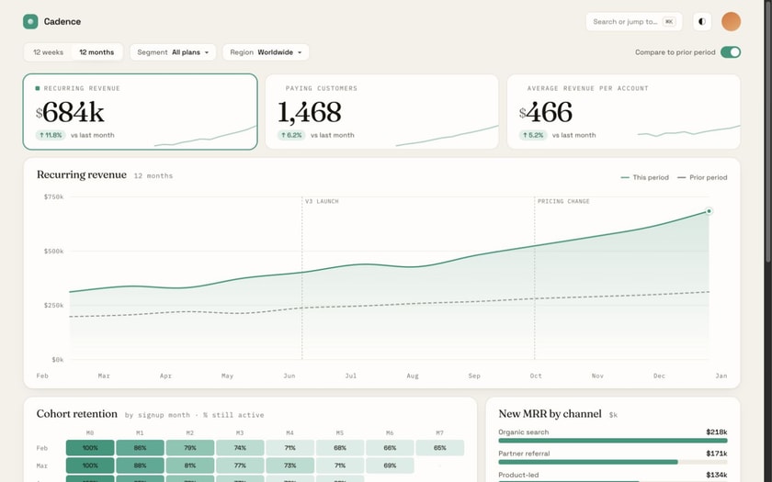
Task: Select the 12 months range tab
Action: [x=96, y=52]
